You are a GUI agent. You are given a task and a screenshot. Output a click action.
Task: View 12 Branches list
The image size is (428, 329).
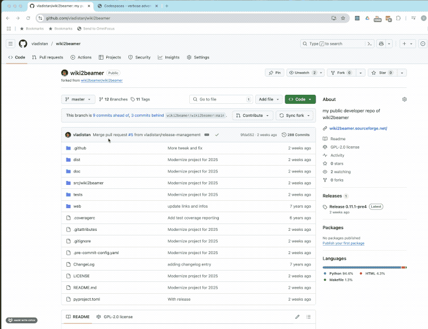113,99
